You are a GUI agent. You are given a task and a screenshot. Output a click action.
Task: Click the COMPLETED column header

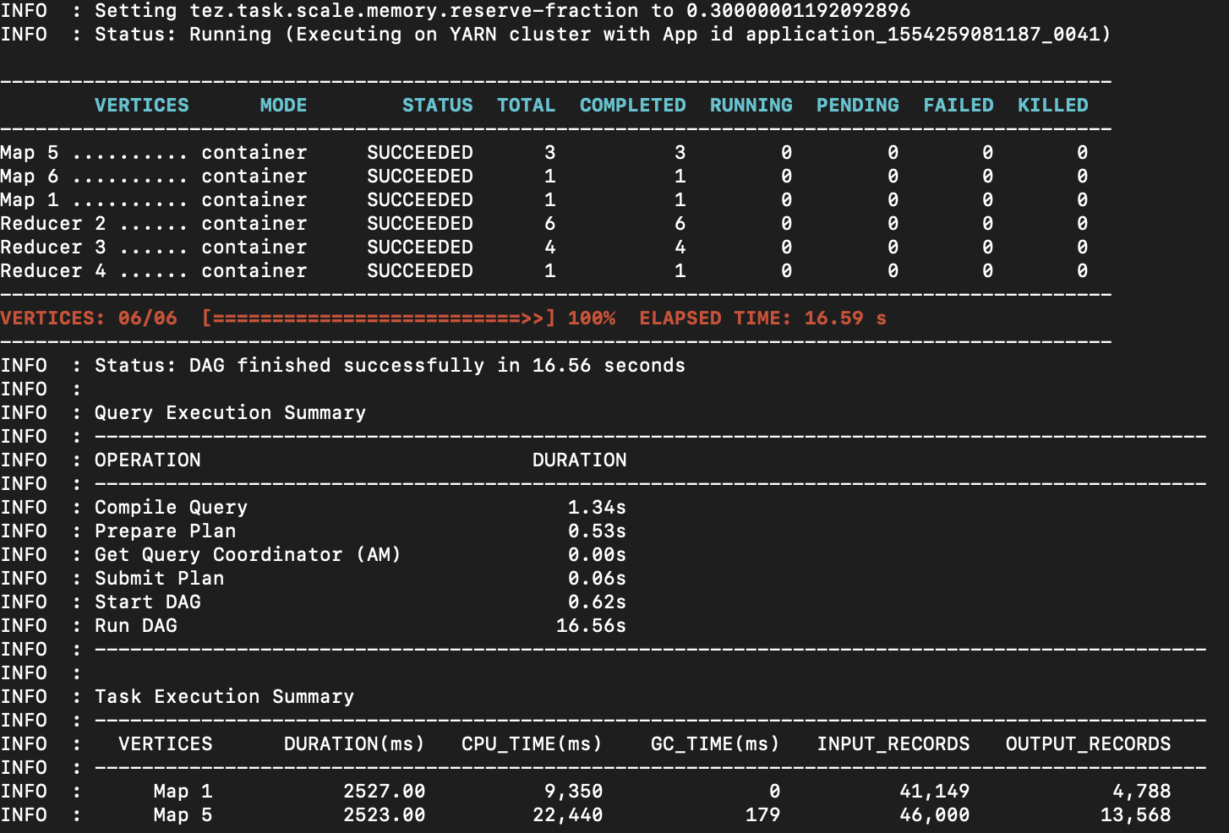click(632, 105)
